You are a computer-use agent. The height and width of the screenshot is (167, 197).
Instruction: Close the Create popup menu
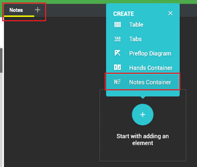click(x=170, y=13)
